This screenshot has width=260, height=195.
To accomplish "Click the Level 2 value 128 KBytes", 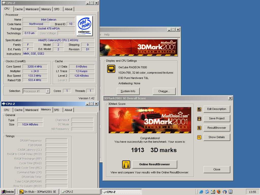I will point(82,76).
